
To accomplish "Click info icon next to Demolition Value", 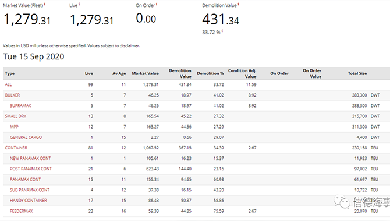I will (238, 4).
